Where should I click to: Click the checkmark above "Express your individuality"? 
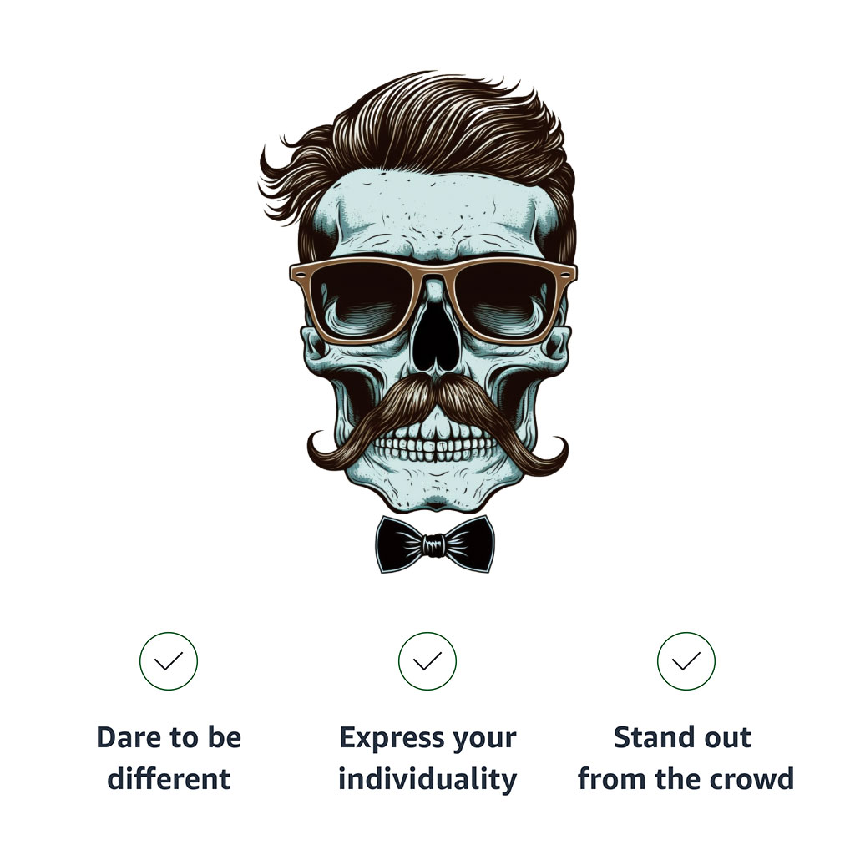427,661
